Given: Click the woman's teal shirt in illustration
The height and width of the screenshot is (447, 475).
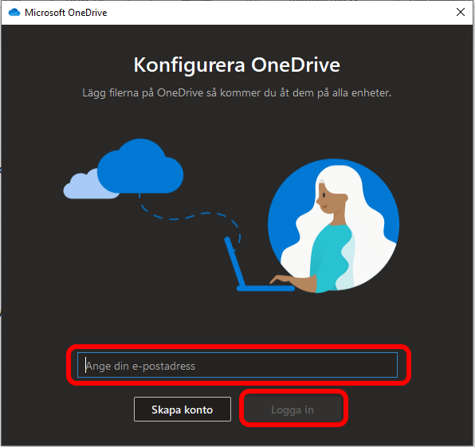Looking at the screenshot, I should pos(328,257).
